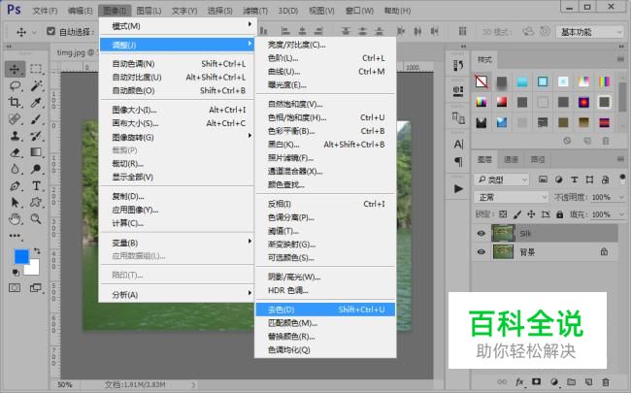The height and width of the screenshot is (393, 631).
Task: Open the fill 100% dropdown
Action: [621, 214]
